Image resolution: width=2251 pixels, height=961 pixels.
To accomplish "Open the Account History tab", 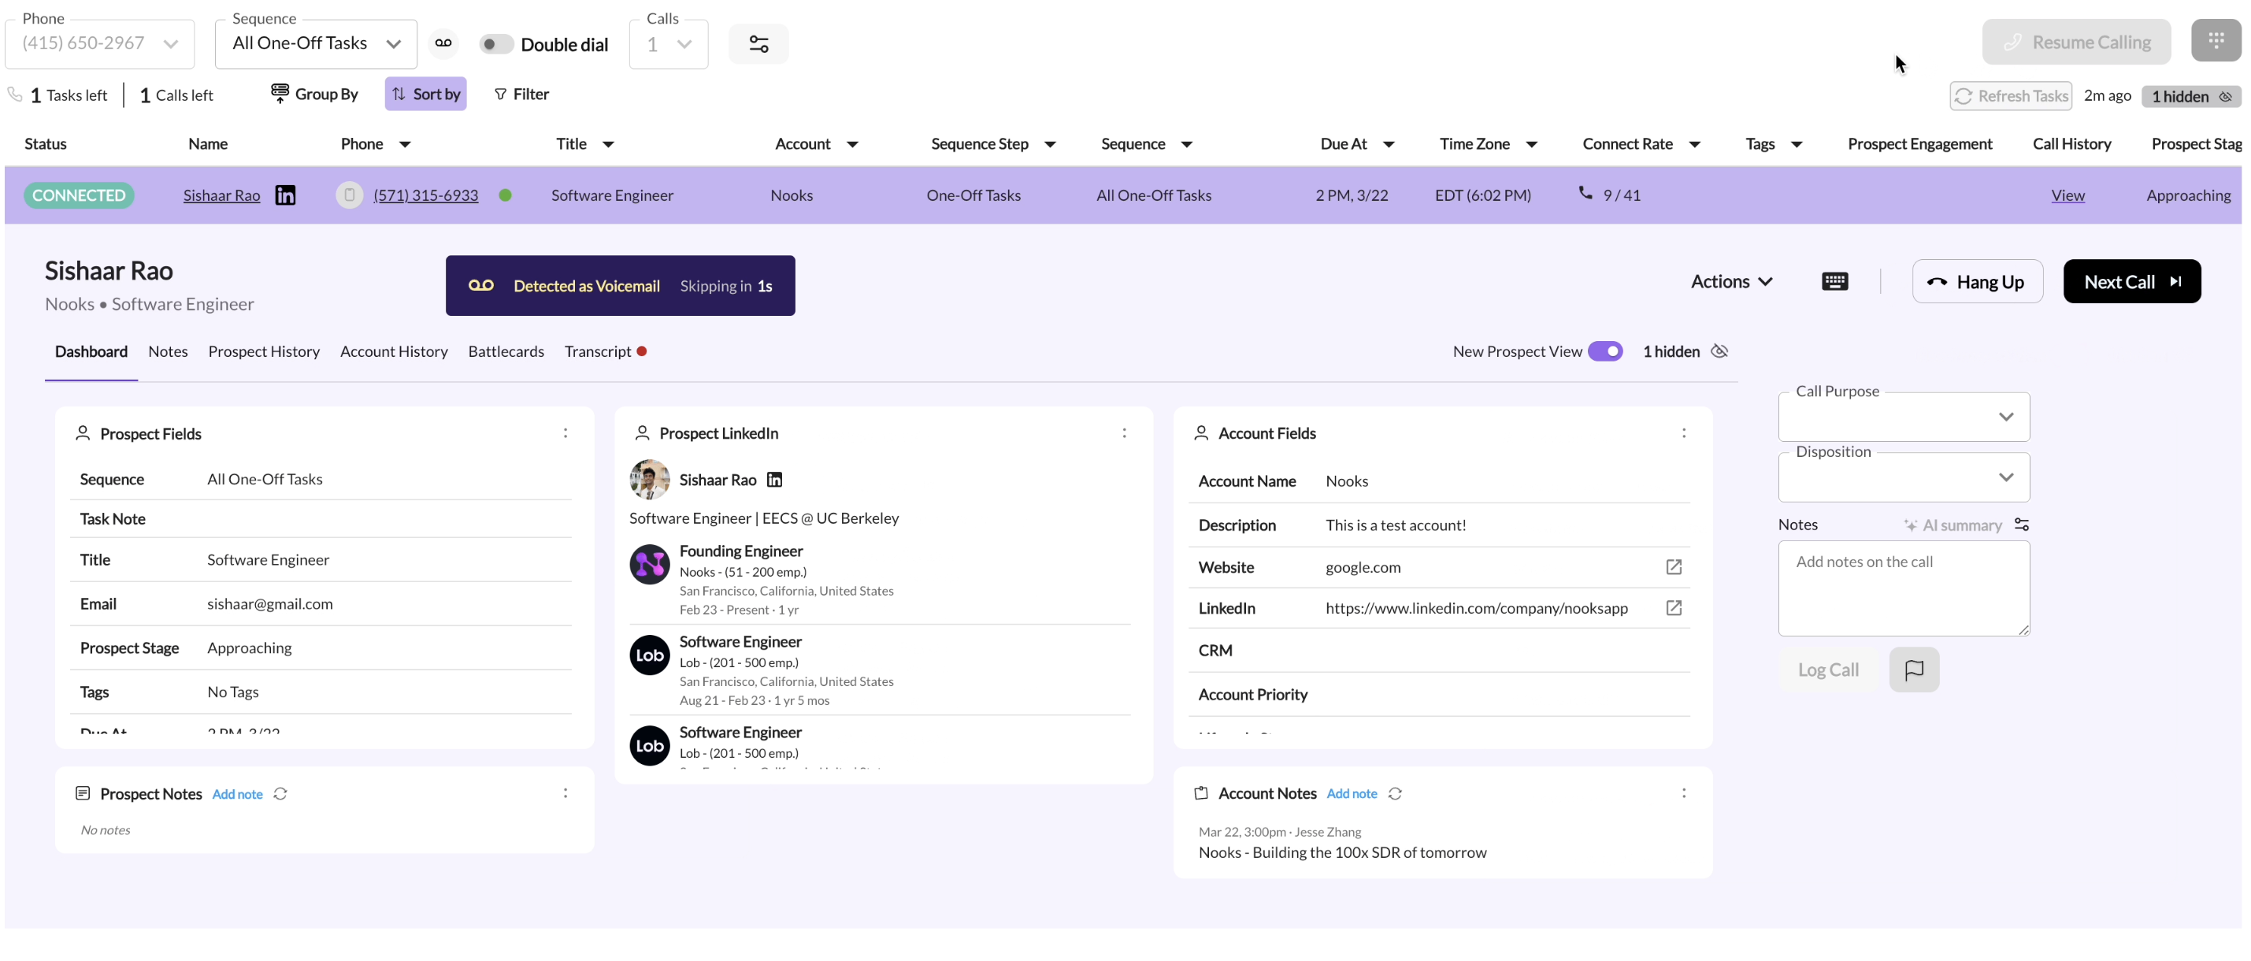I will point(394,351).
